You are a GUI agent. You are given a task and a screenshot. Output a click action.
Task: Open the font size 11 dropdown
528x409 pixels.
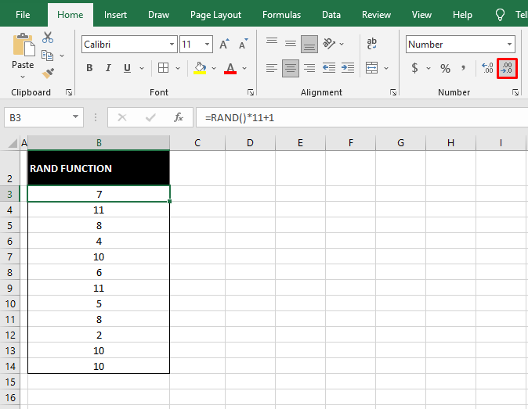pyautogui.click(x=207, y=44)
